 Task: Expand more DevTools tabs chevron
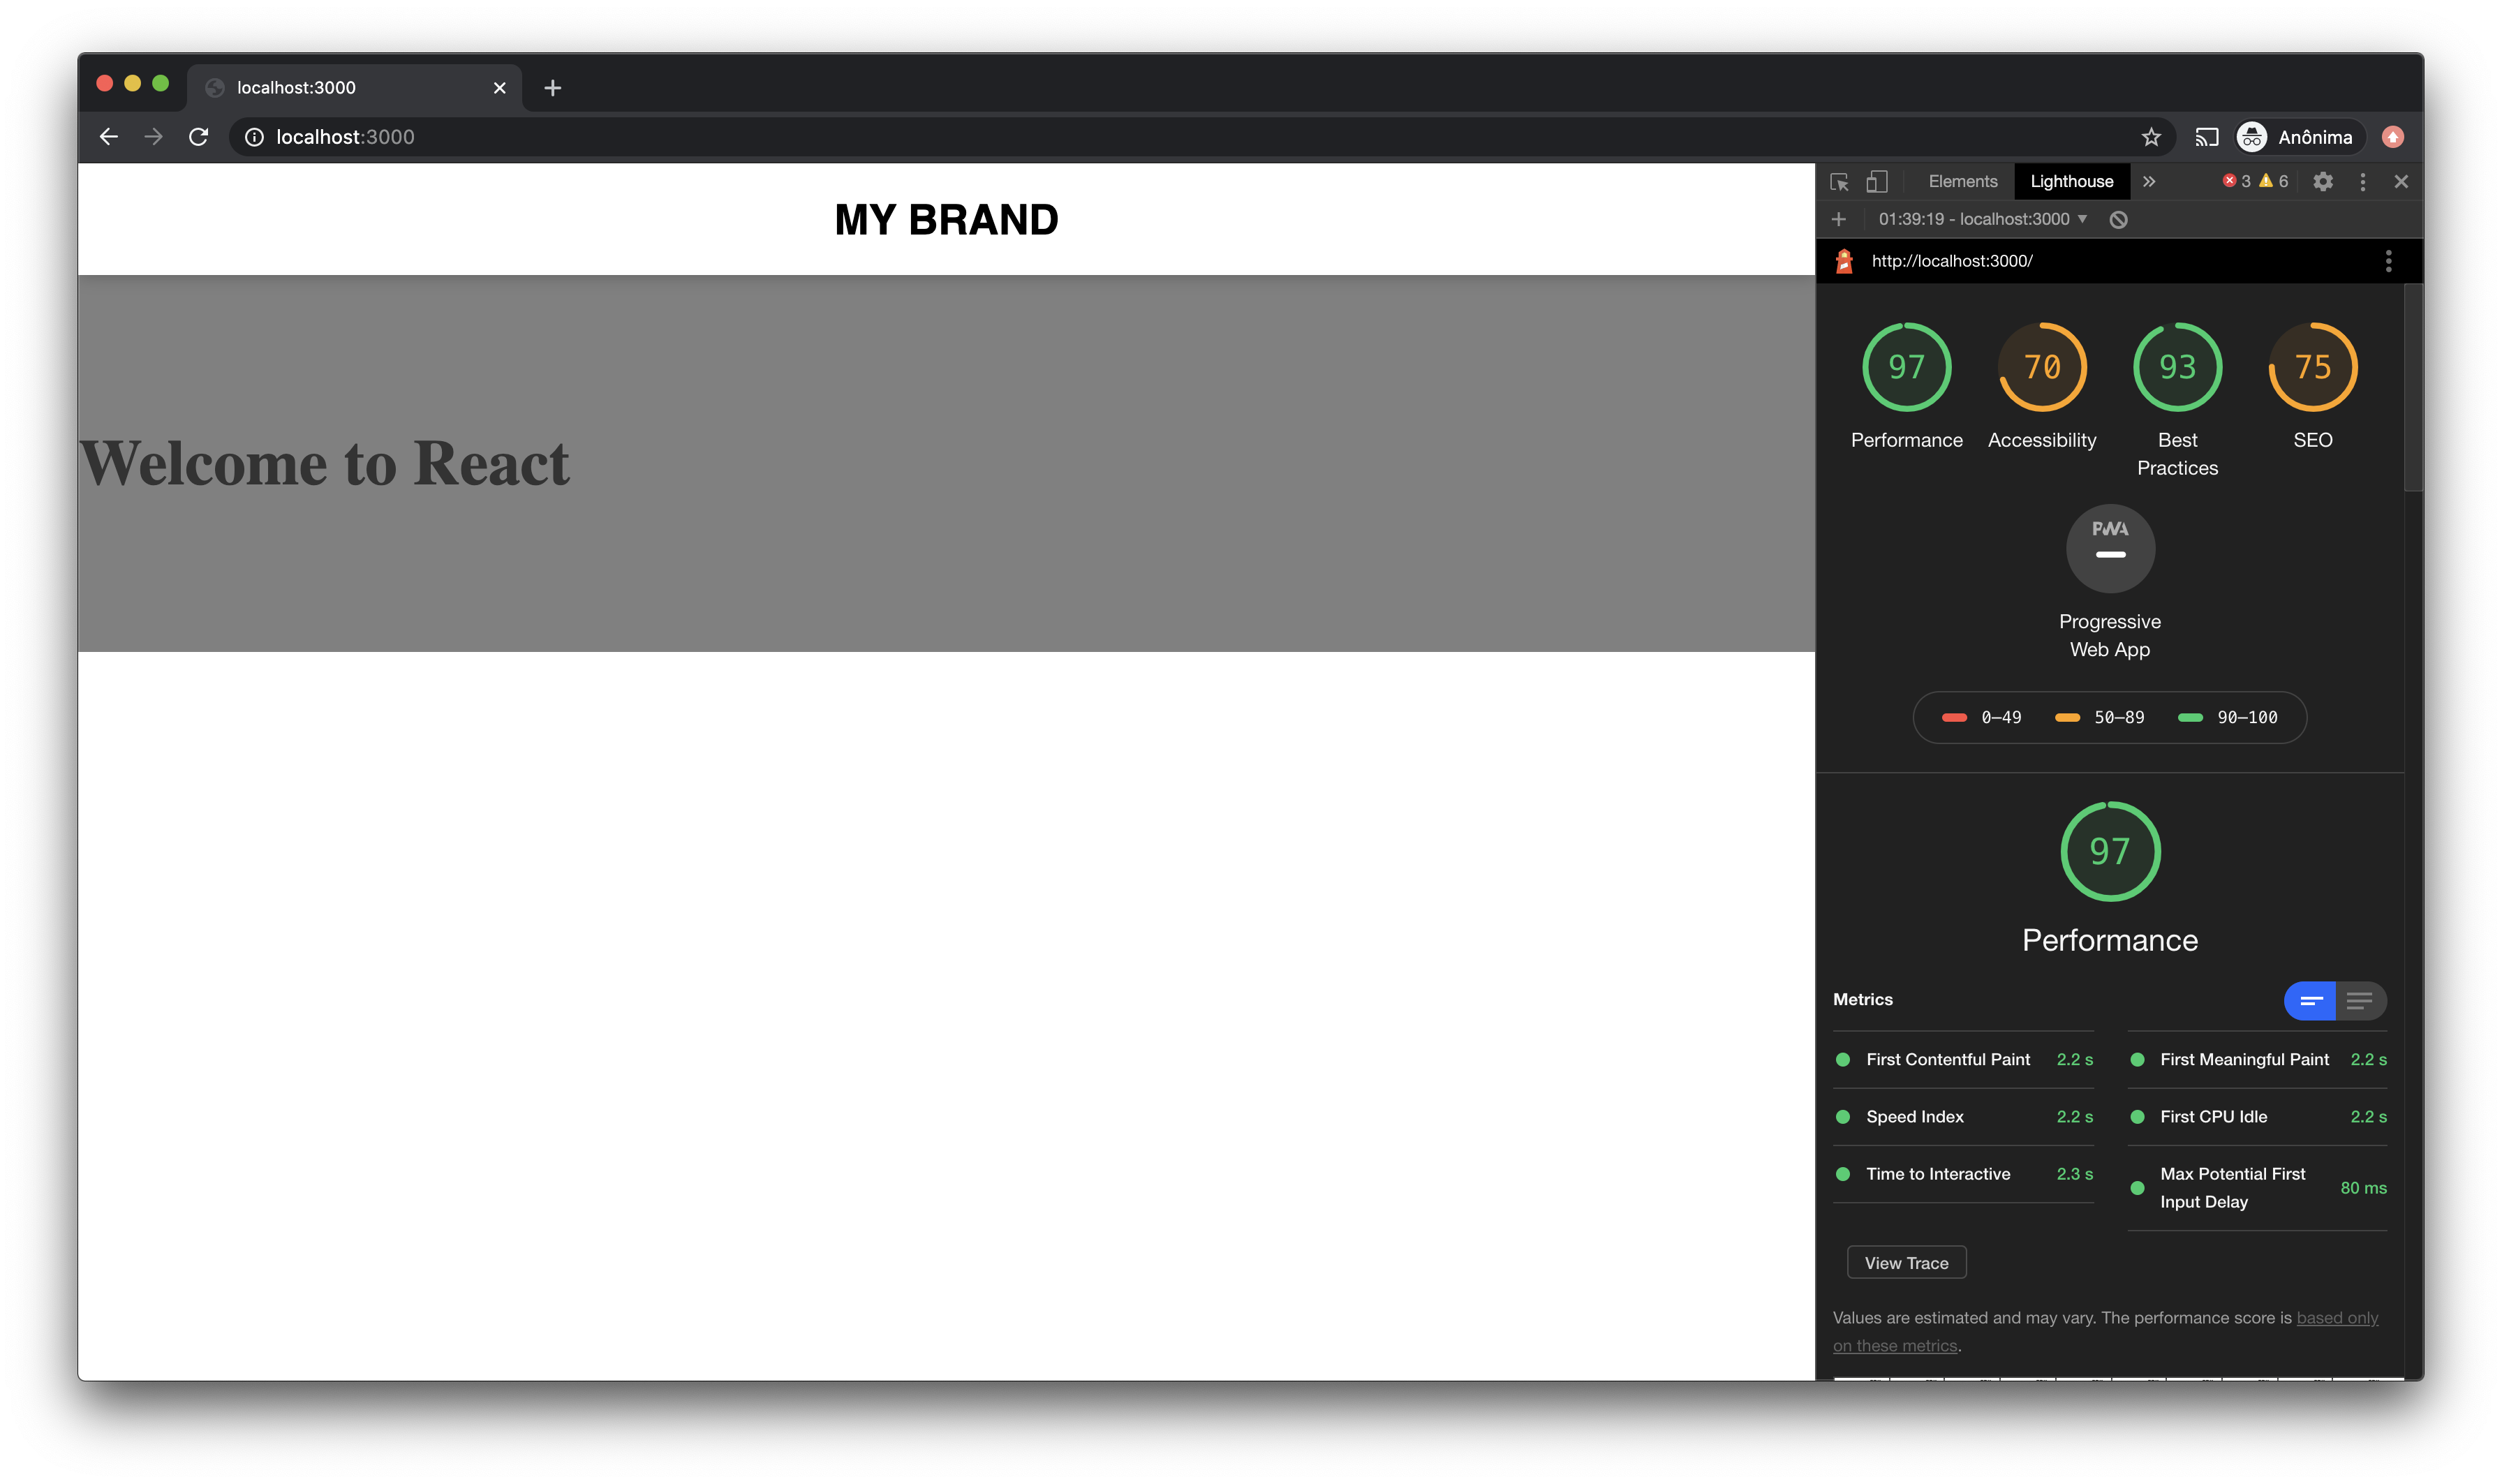(x=2149, y=182)
